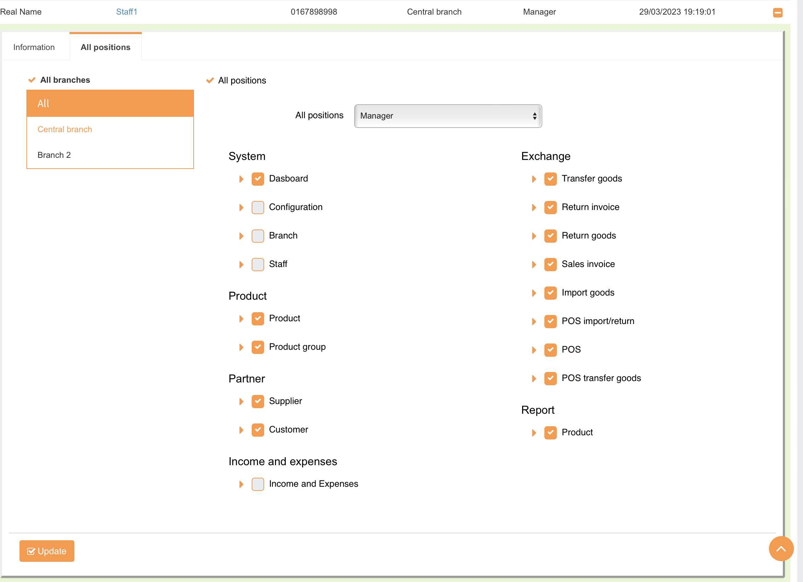The height and width of the screenshot is (582, 803).
Task: Select Central branch in the branch list
Action: (x=65, y=129)
